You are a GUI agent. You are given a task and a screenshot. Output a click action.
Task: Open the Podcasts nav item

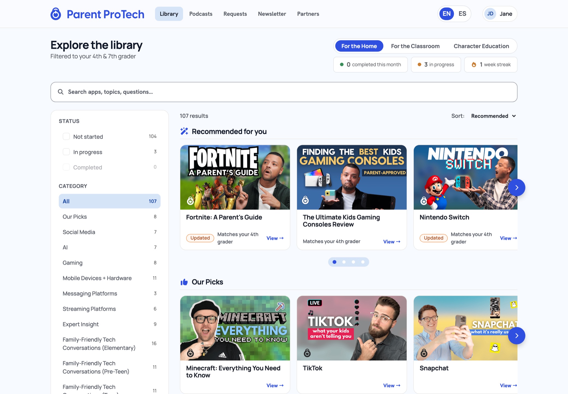pyautogui.click(x=201, y=14)
